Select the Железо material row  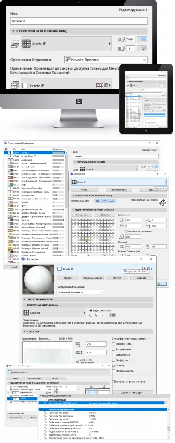tap(35, 220)
